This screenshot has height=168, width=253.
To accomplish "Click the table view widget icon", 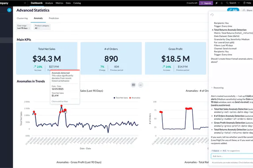I will pyautogui.click(x=134, y=85).
